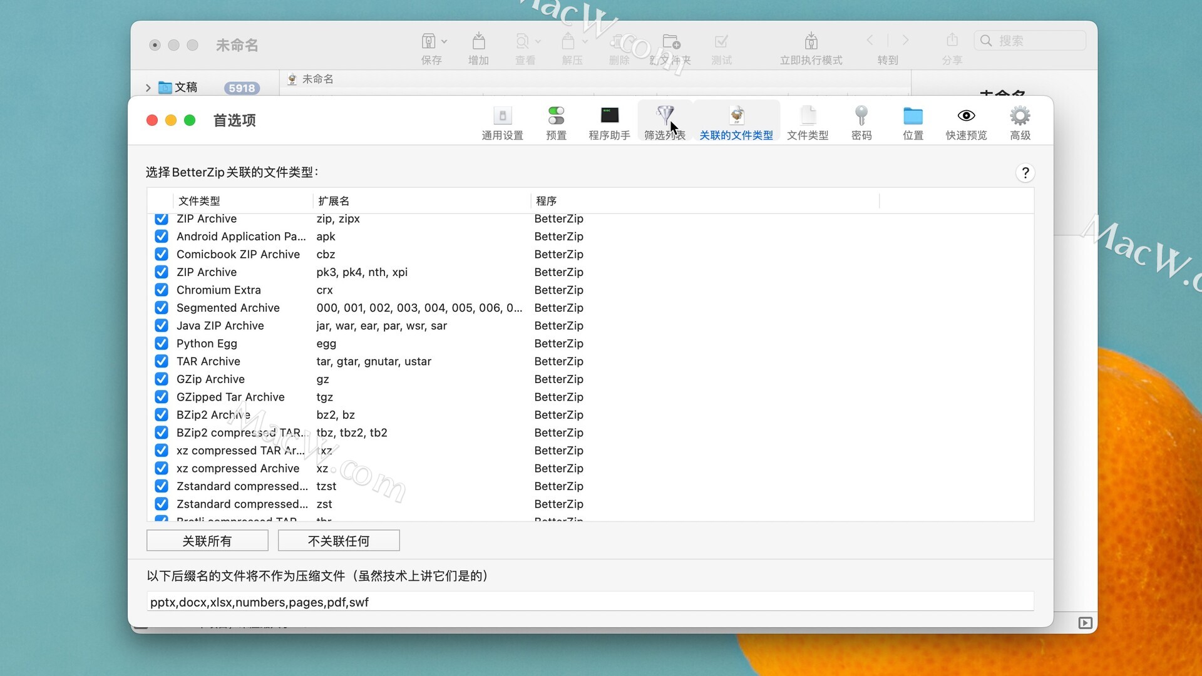This screenshot has height=676, width=1202.
Task: Open the 快速预览 eye pane
Action: (x=966, y=122)
